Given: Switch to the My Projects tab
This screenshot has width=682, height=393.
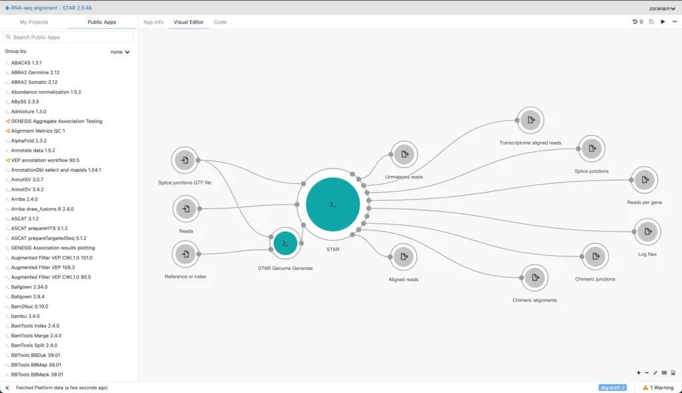Looking at the screenshot, I should point(34,22).
